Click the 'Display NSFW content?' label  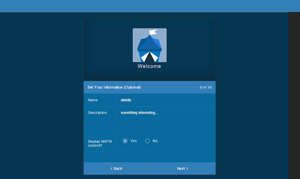pos(100,143)
